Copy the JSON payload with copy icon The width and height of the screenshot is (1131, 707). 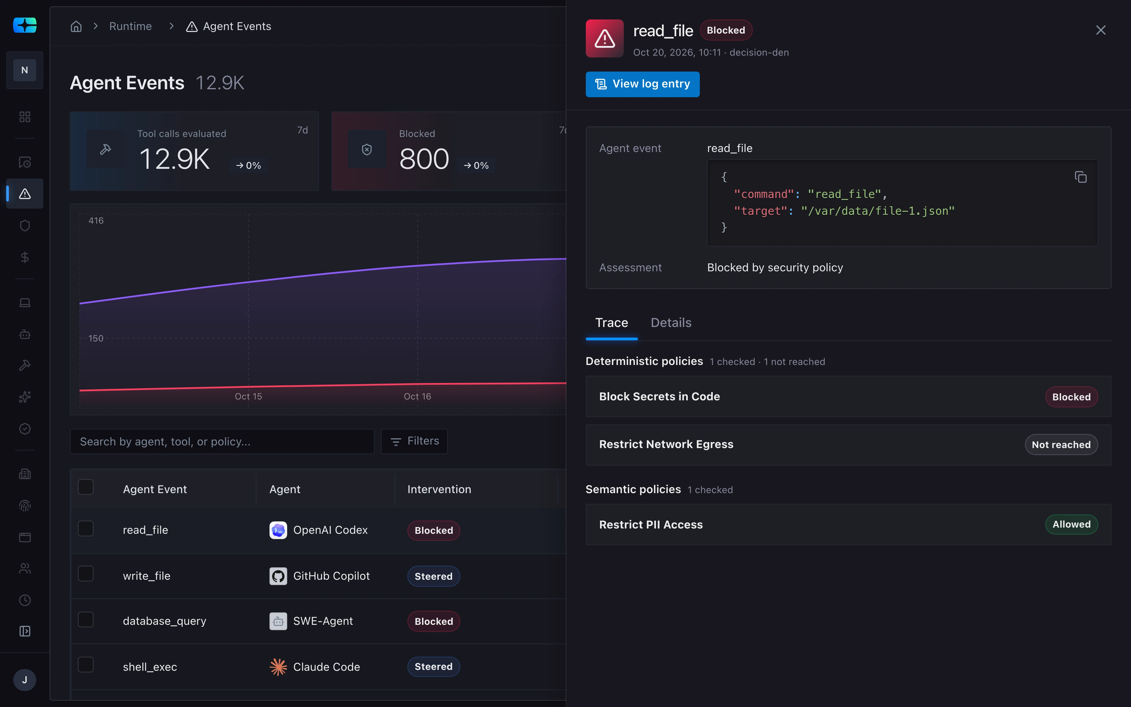point(1081,177)
